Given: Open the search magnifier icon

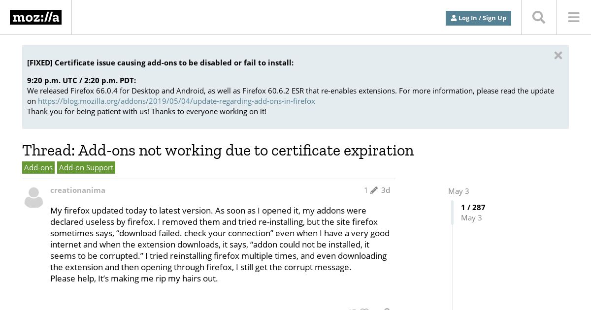Looking at the screenshot, I should coord(539,17).
